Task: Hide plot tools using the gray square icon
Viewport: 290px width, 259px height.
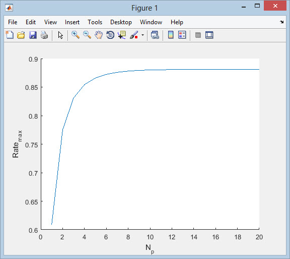Action: coord(198,35)
